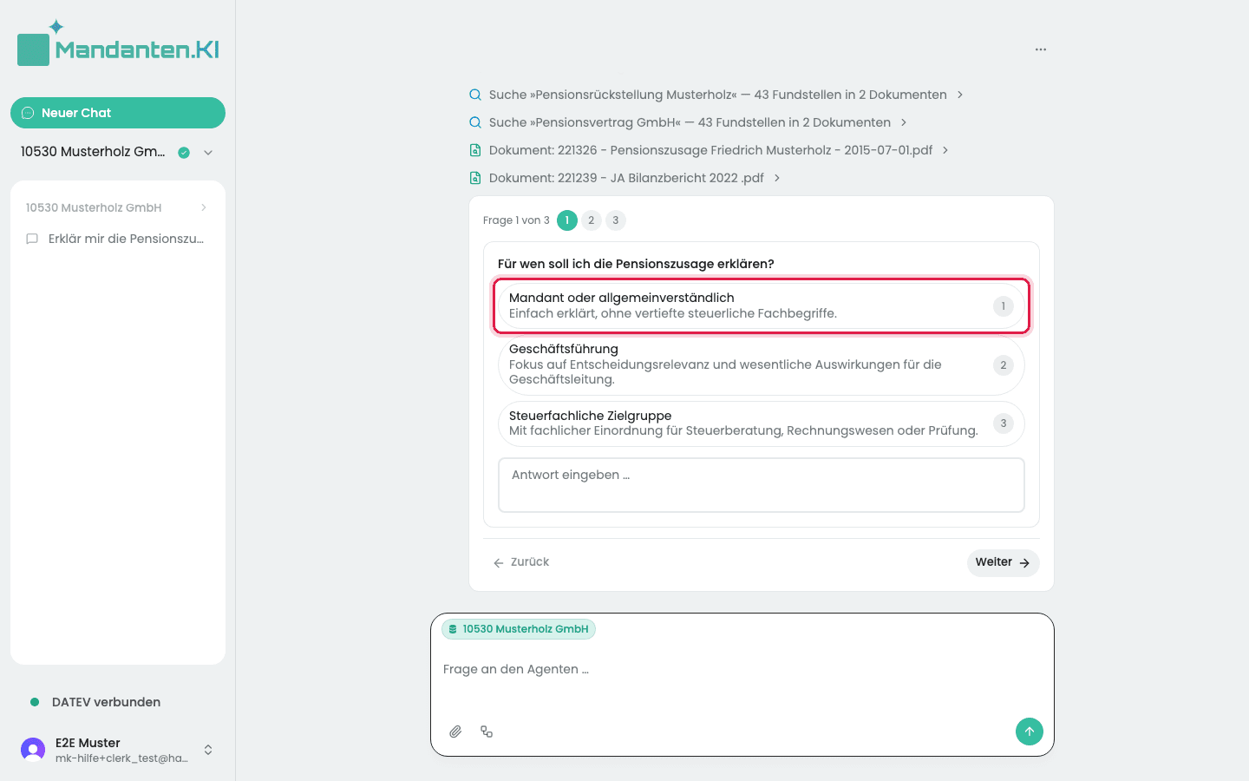Click the paperclip attach icon
This screenshot has height=781, width=1249.
click(455, 732)
